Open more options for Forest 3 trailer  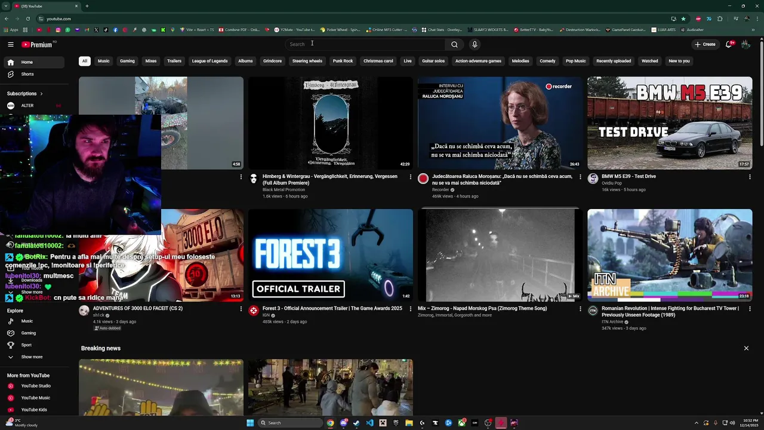click(410, 309)
